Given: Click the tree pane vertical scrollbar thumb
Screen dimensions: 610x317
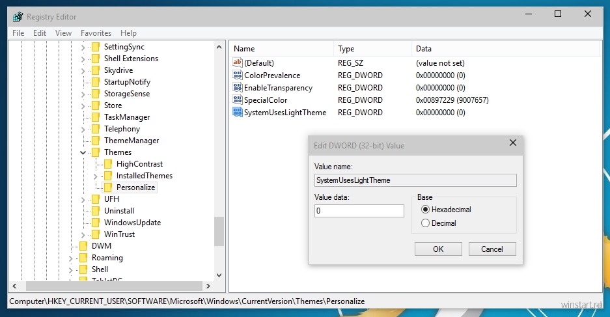Looking at the screenshot, I should [x=219, y=230].
